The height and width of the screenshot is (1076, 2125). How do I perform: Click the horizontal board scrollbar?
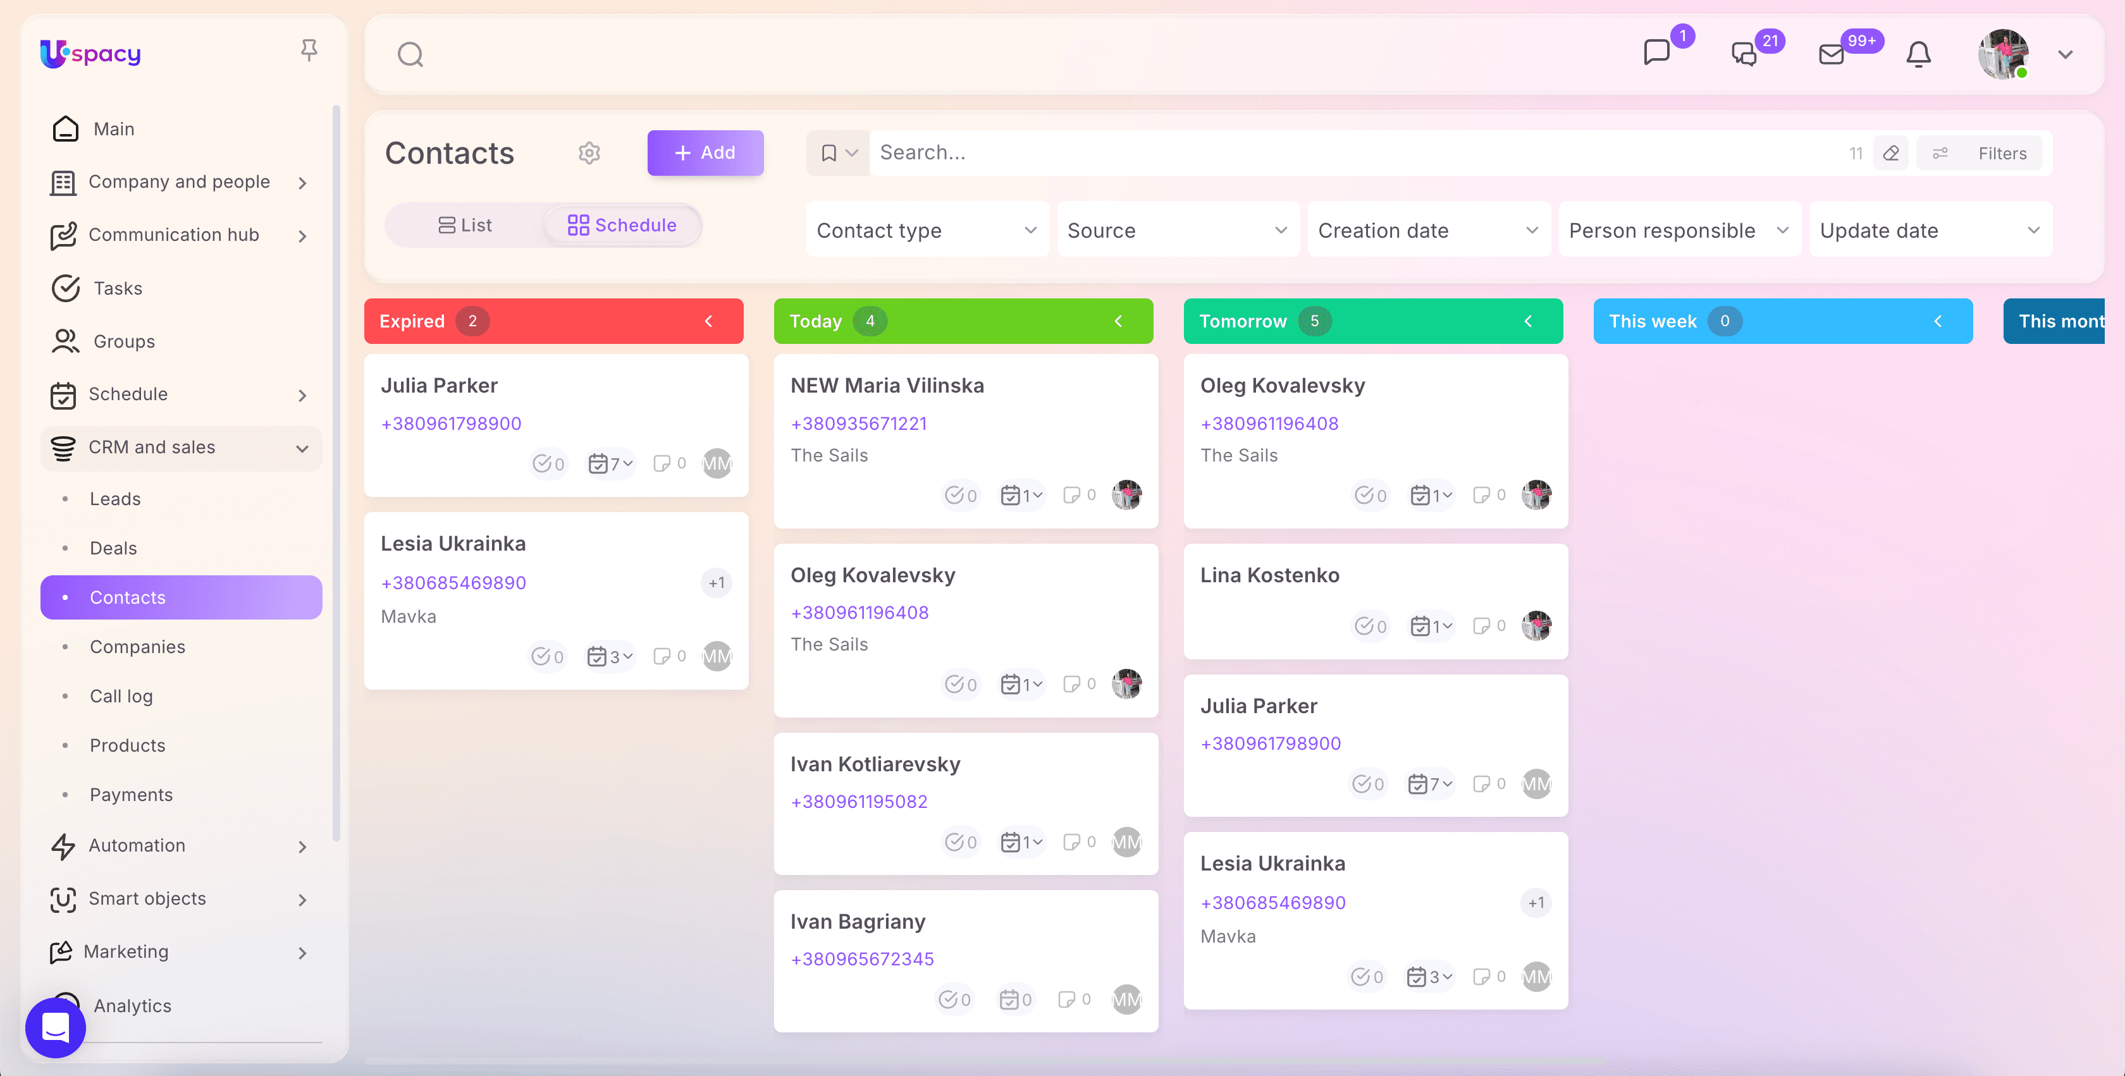tap(986, 1060)
